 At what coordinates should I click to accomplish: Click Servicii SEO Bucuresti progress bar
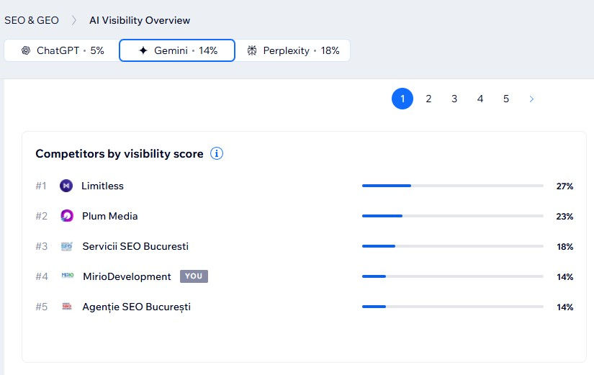[x=453, y=246]
